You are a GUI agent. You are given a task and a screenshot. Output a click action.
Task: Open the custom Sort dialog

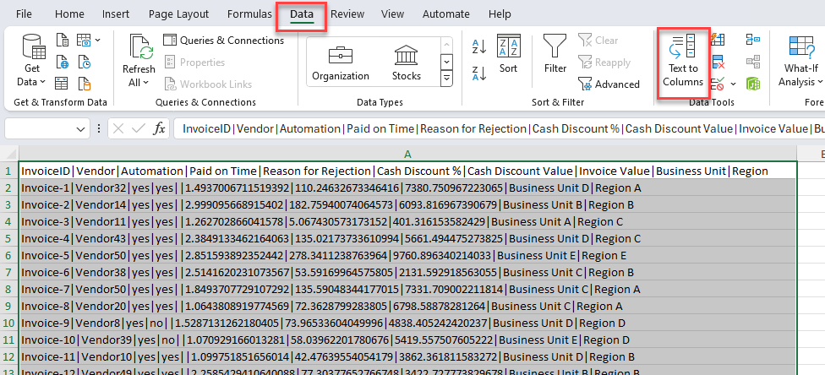(x=509, y=54)
